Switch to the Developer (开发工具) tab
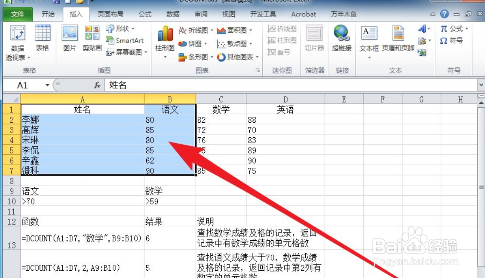This screenshot has height=278, width=485. 264,14
